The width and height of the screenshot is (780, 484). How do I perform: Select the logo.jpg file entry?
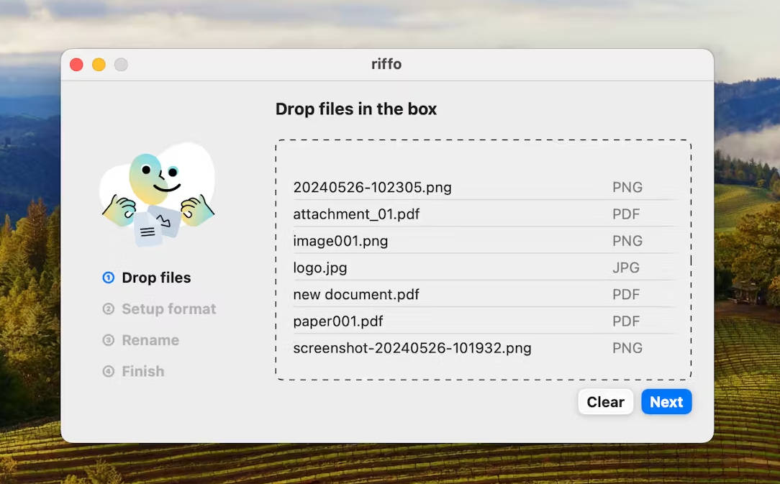pyautogui.click(x=320, y=268)
